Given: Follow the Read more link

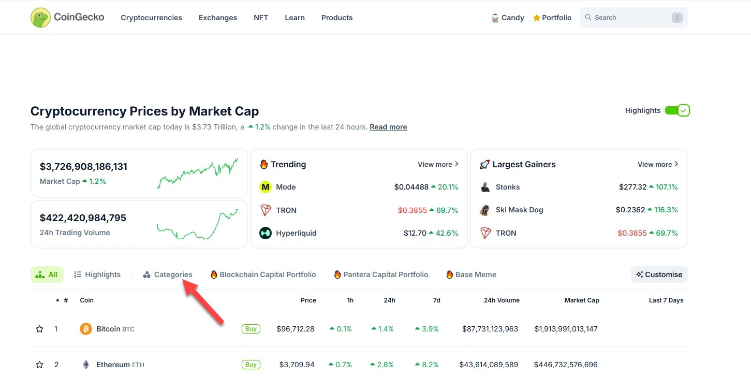Looking at the screenshot, I should point(388,127).
